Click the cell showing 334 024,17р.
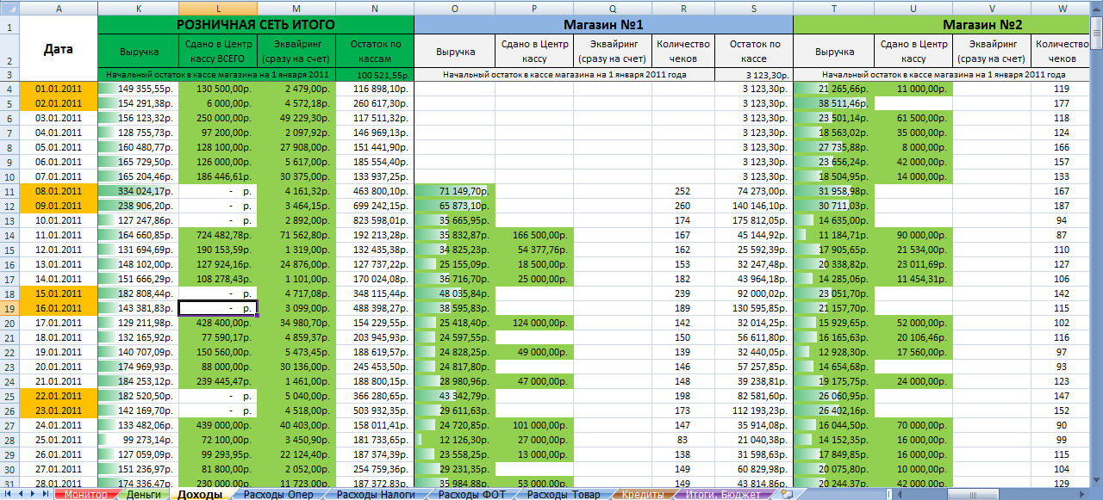The height and width of the screenshot is (500, 1103). pos(138,192)
